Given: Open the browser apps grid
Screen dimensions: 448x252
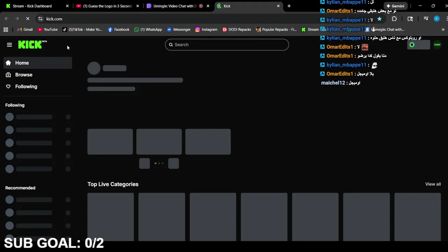Looking at the screenshot, I should 6,29.
